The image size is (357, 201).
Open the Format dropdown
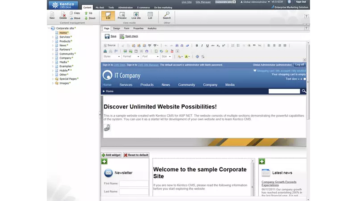coord(131,57)
